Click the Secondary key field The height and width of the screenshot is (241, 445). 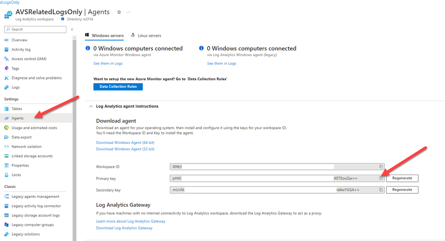(277, 190)
